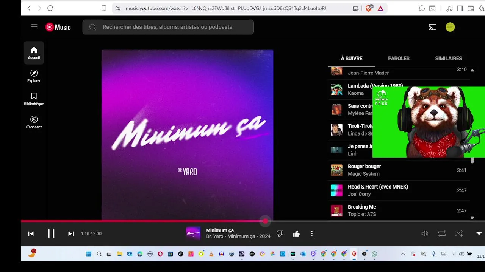Open WhatsApp from the taskbar

pyautogui.click(x=374, y=254)
